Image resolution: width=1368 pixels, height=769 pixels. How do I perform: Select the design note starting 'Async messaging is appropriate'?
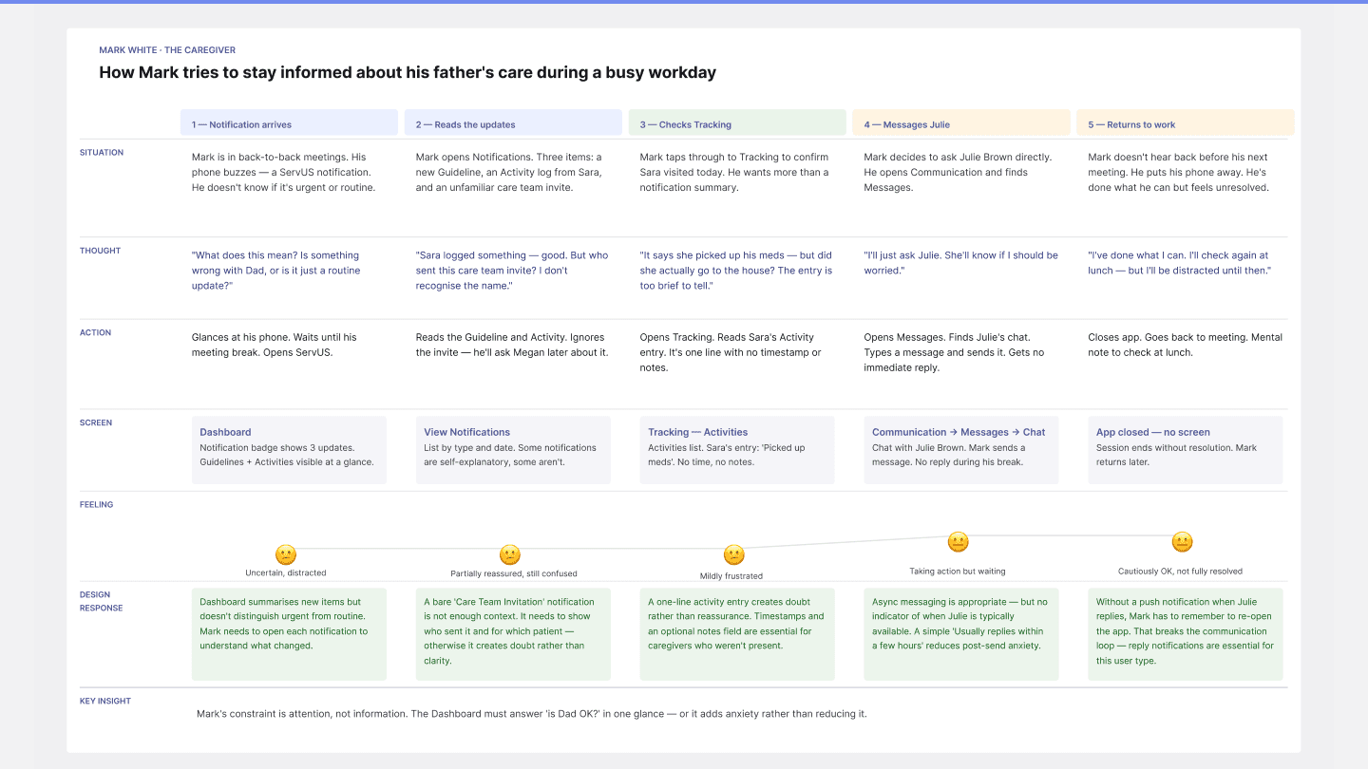coord(961,634)
